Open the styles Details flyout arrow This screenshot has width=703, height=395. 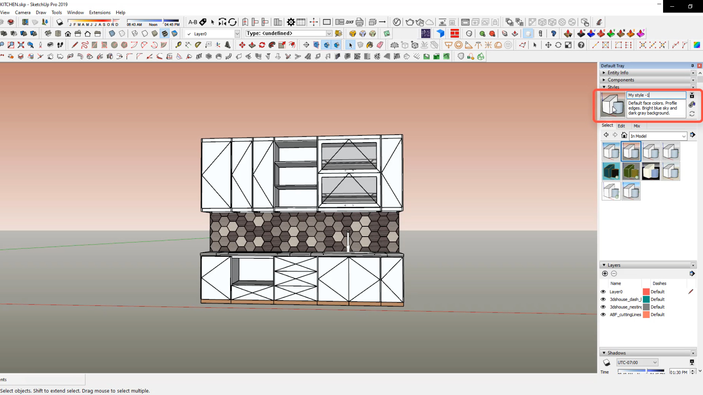[692, 135]
